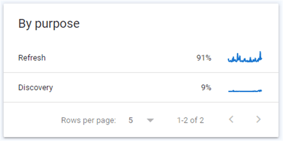Click the 91% value for Refresh
This screenshot has height=141, width=283.
pos(204,58)
